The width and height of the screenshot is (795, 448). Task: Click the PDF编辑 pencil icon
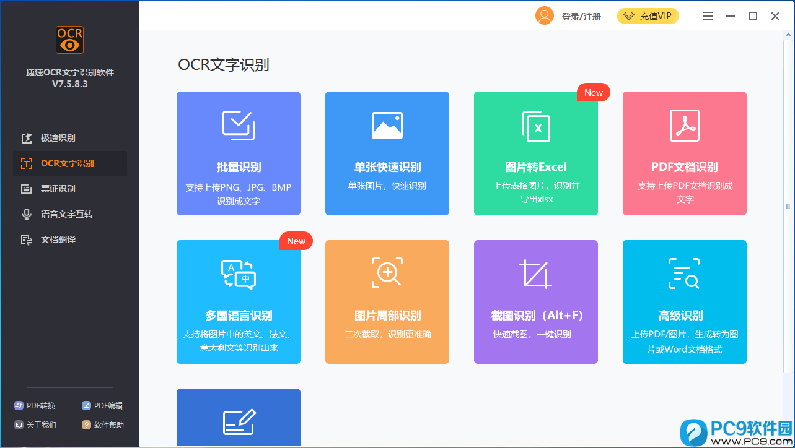coord(87,406)
